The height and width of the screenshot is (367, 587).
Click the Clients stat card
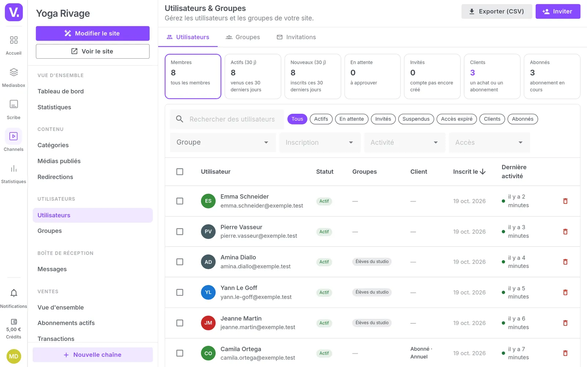coord(492,76)
